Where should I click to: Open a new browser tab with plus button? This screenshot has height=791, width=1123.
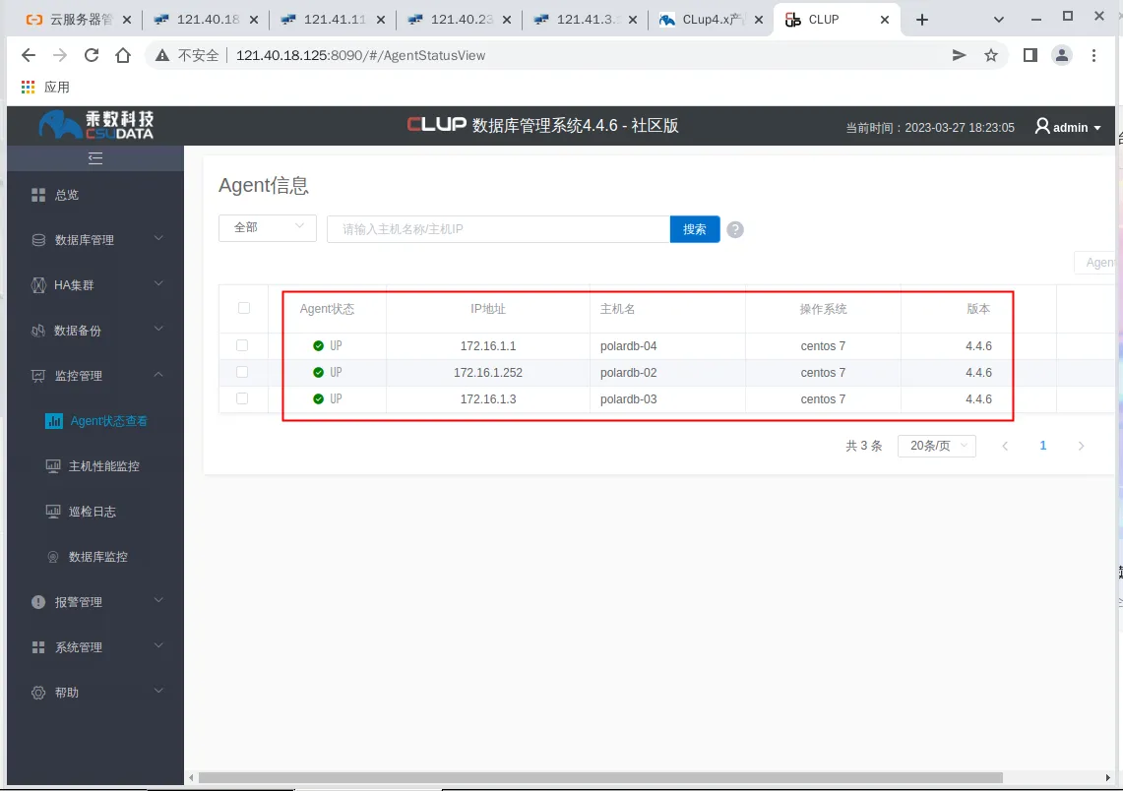pyautogui.click(x=922, y=20)
